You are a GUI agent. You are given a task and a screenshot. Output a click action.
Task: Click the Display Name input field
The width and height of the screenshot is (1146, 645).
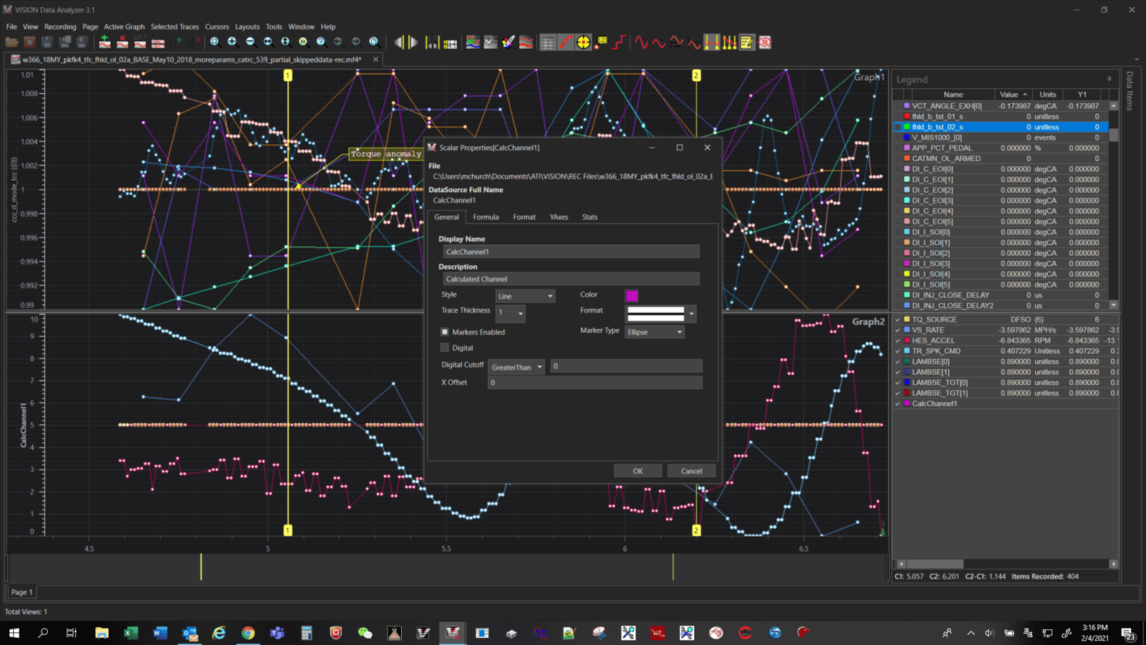pos(570,252)
